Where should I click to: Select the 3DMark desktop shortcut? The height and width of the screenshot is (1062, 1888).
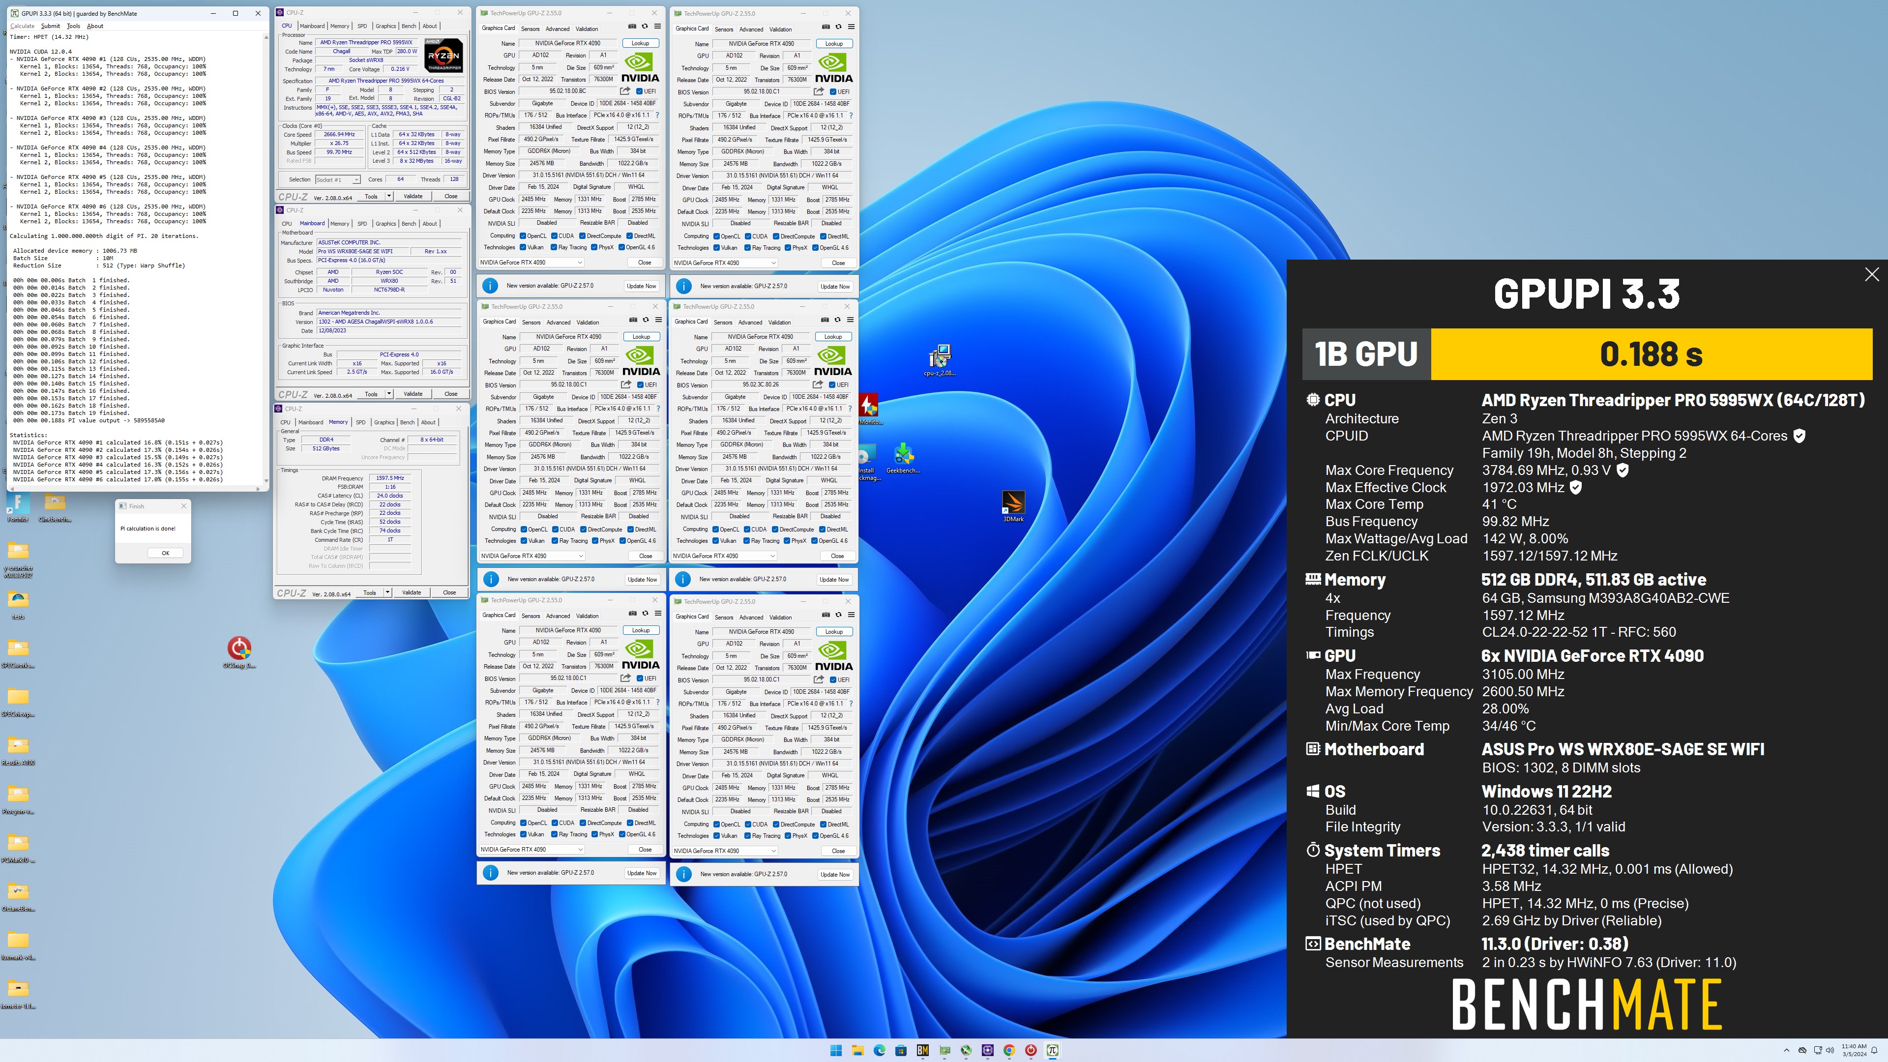(x=1013, y=506)
